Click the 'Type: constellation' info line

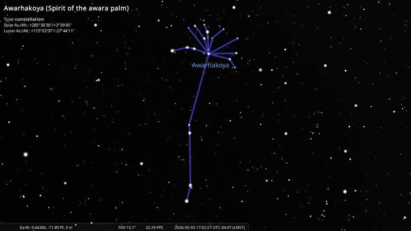point(24,19)
